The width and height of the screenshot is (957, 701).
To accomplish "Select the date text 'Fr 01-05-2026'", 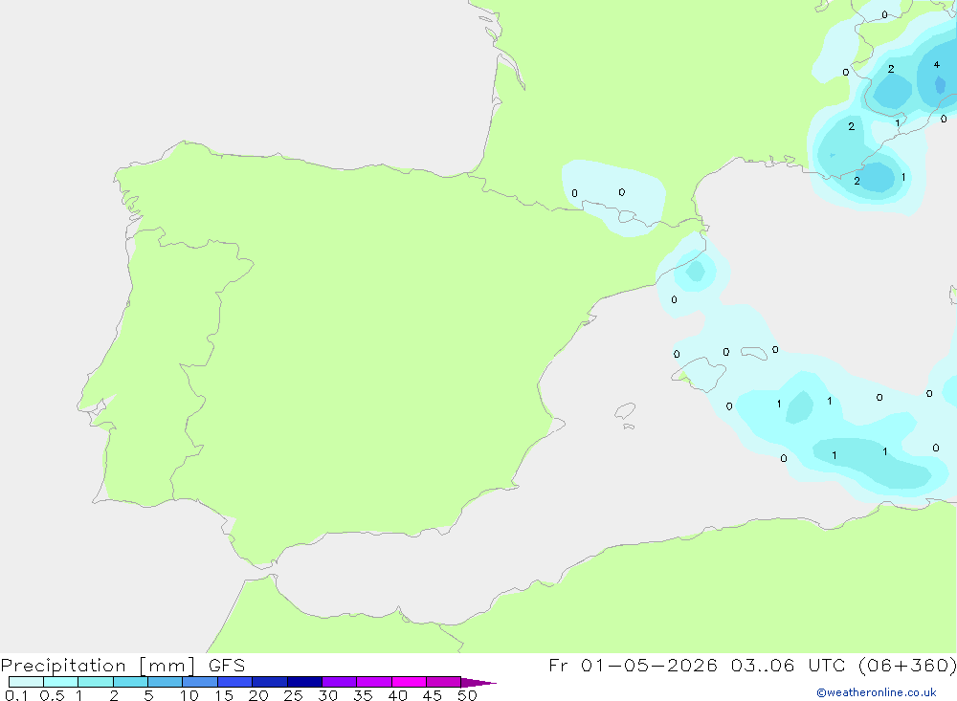I will coord(633,665).
